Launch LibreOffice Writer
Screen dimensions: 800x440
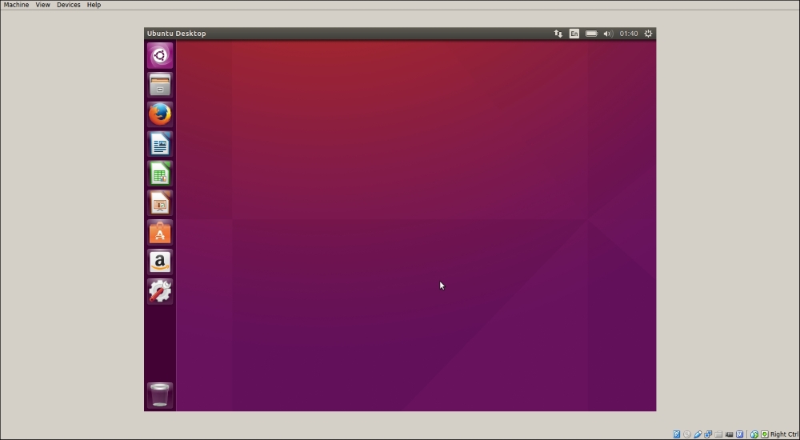coord(160,144)
